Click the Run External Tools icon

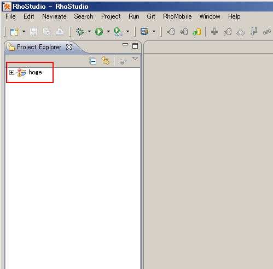point(118,32)
